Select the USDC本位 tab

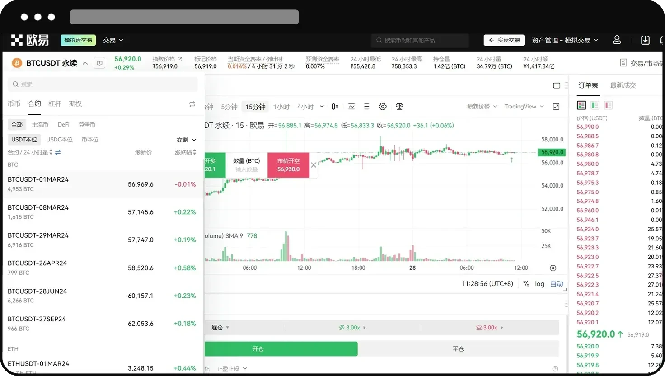coord(59,139)
